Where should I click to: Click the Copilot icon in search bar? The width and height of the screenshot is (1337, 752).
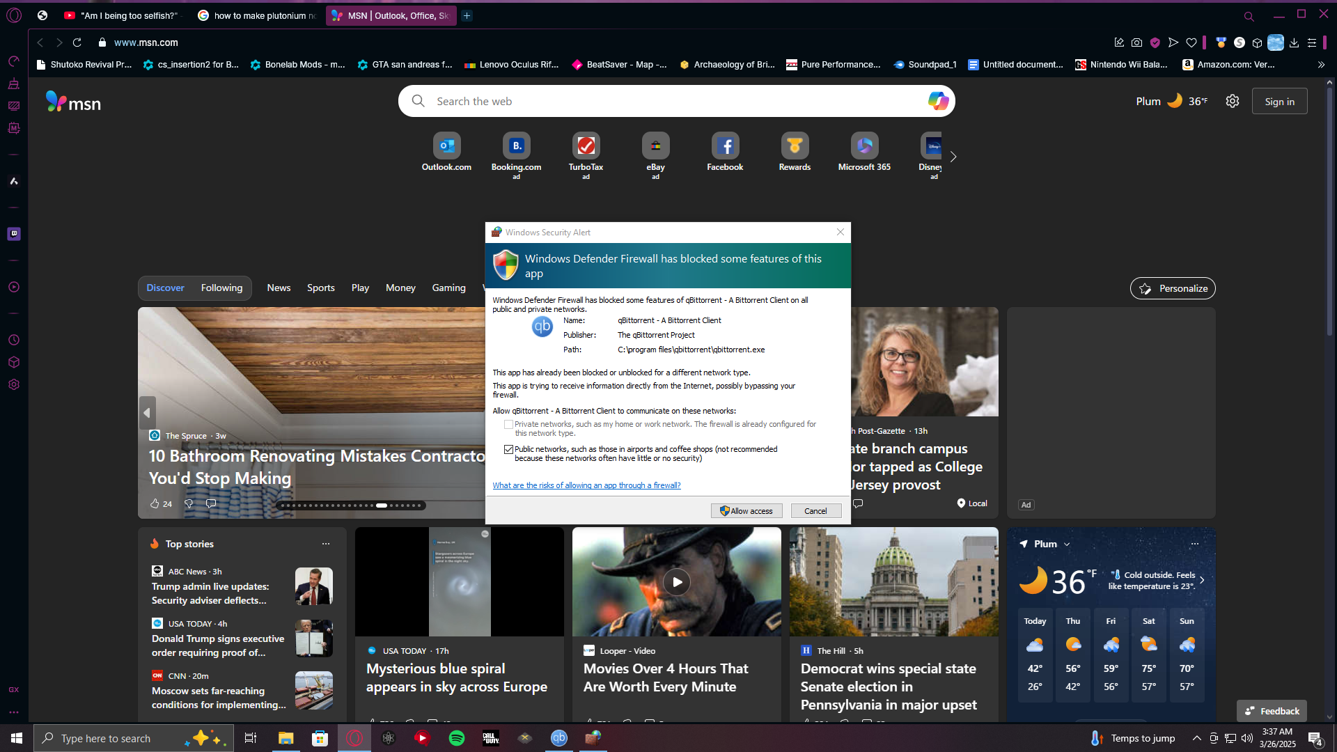[x=938, y=101]
